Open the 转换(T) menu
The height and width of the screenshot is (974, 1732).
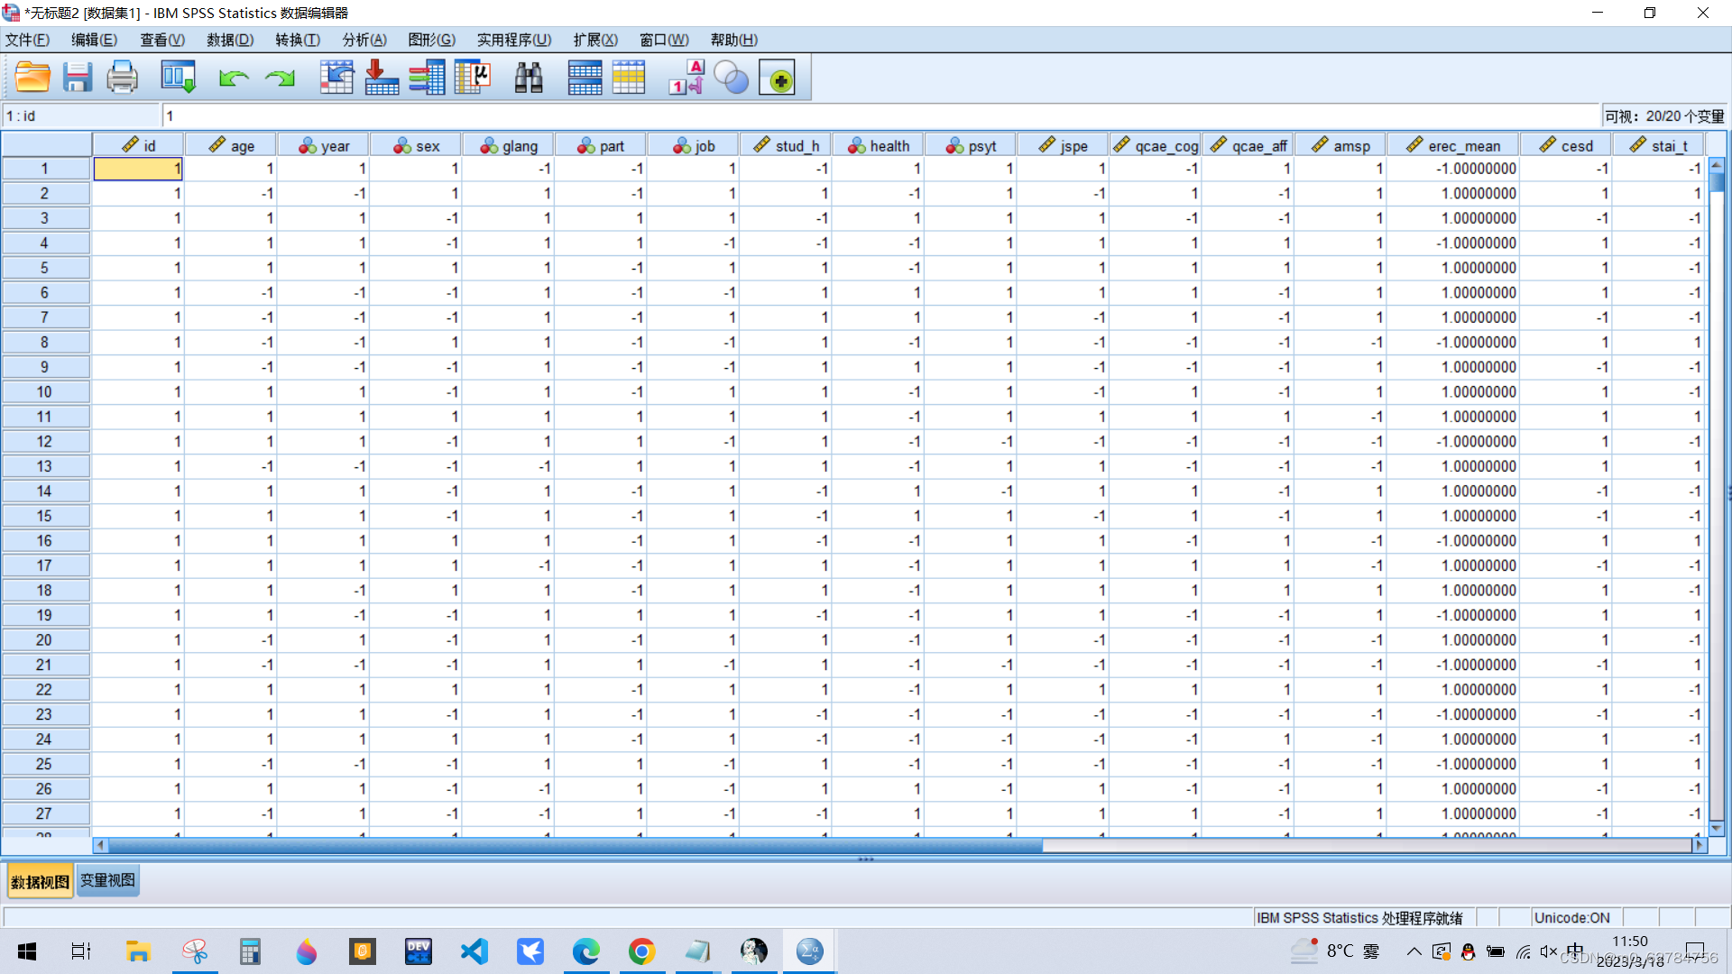click(298, 40)
